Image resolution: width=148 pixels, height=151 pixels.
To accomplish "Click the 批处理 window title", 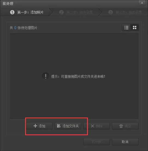I will 8,4.
